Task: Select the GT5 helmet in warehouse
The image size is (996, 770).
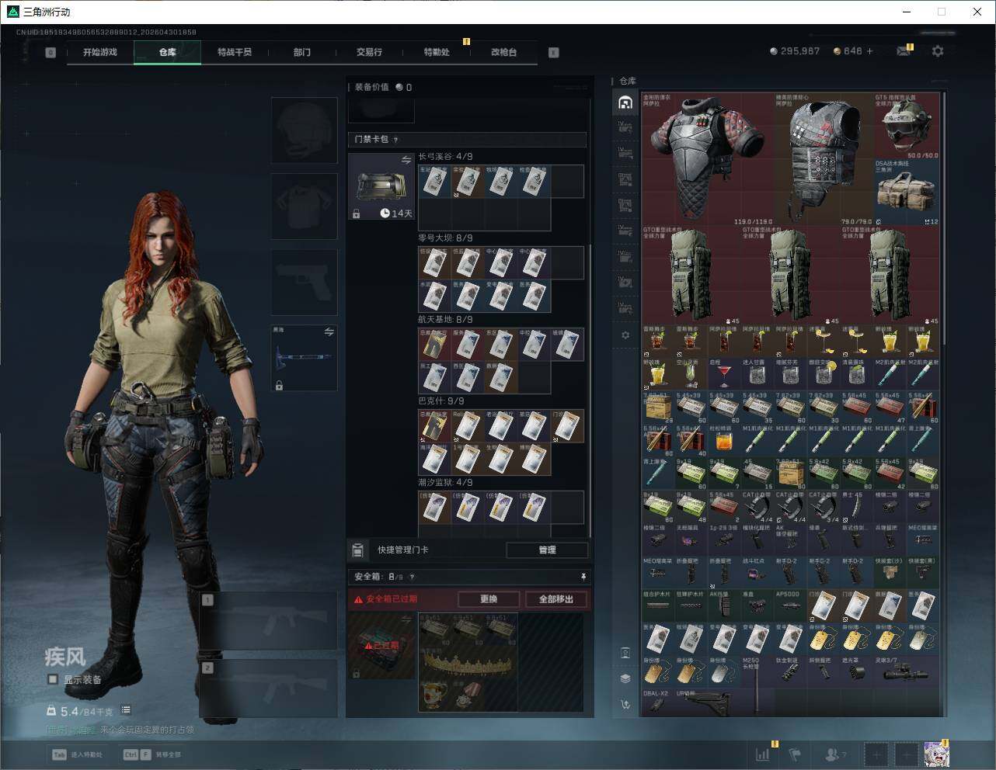Action: point(907,127)
